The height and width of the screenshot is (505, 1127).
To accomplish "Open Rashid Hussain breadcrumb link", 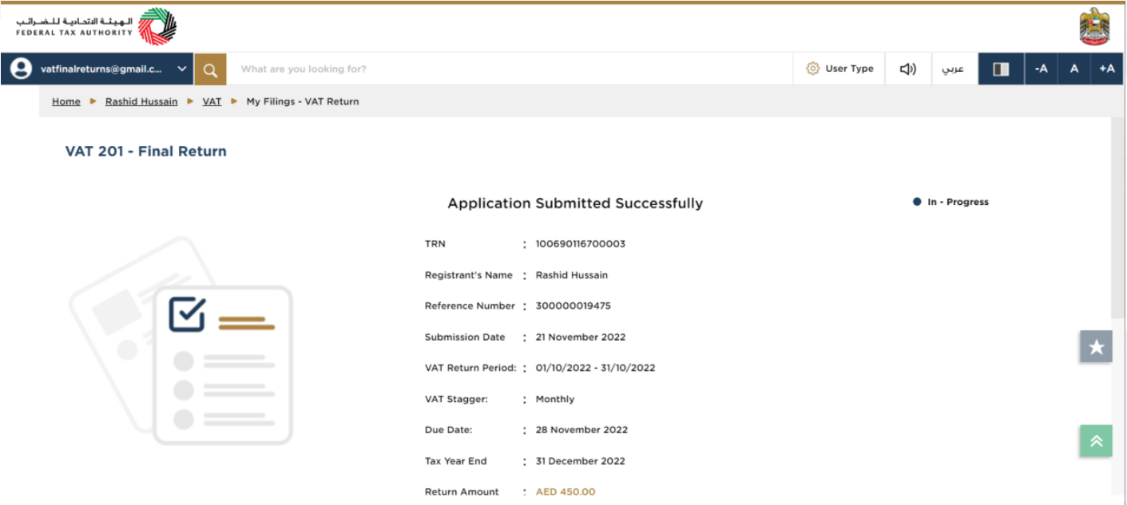I will 141,101.
